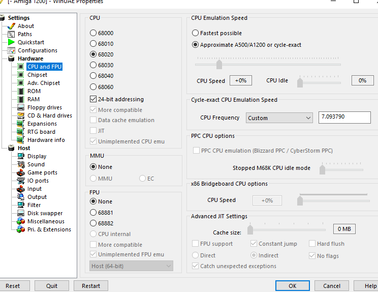Select Display under Host
The height and width of the screenshot is (292, 378).
[x=37, y=156]
